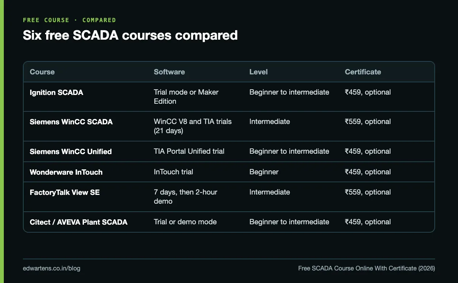Image resolution: width=458 pixels, height=283 pixels.
Task: Click the '7 days, then 2-hour demo' cell
Action: tap(185, 196)
